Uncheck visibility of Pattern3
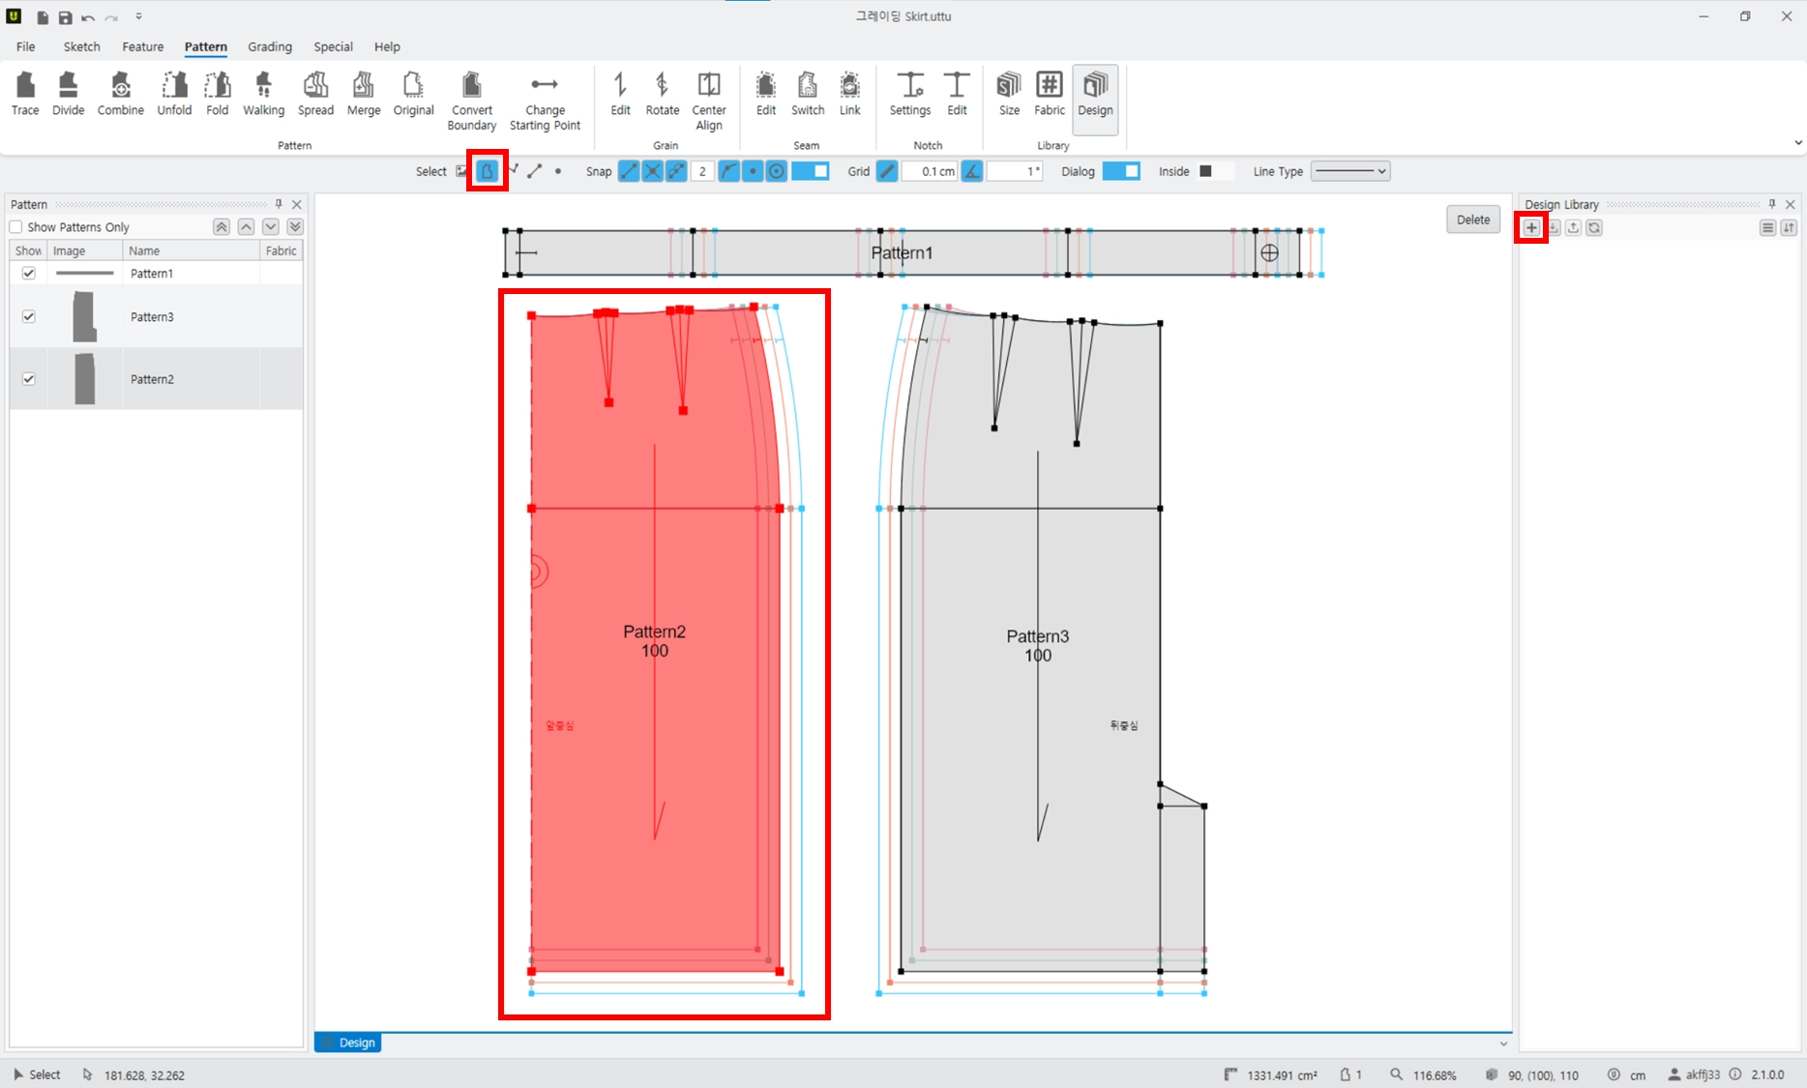Image resolution: width=1807 pixels, height=1088 pixels. tap(29, 317)
